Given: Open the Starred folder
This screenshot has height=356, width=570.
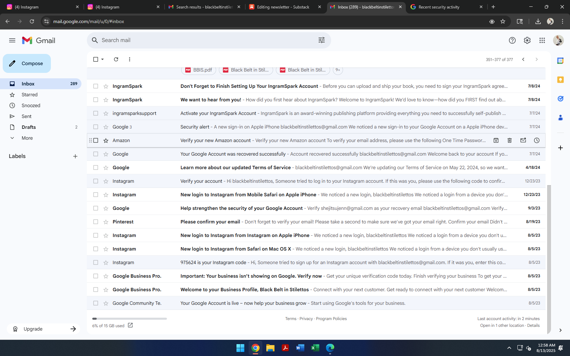Looking at the screenshot, I should coord(41,95).
